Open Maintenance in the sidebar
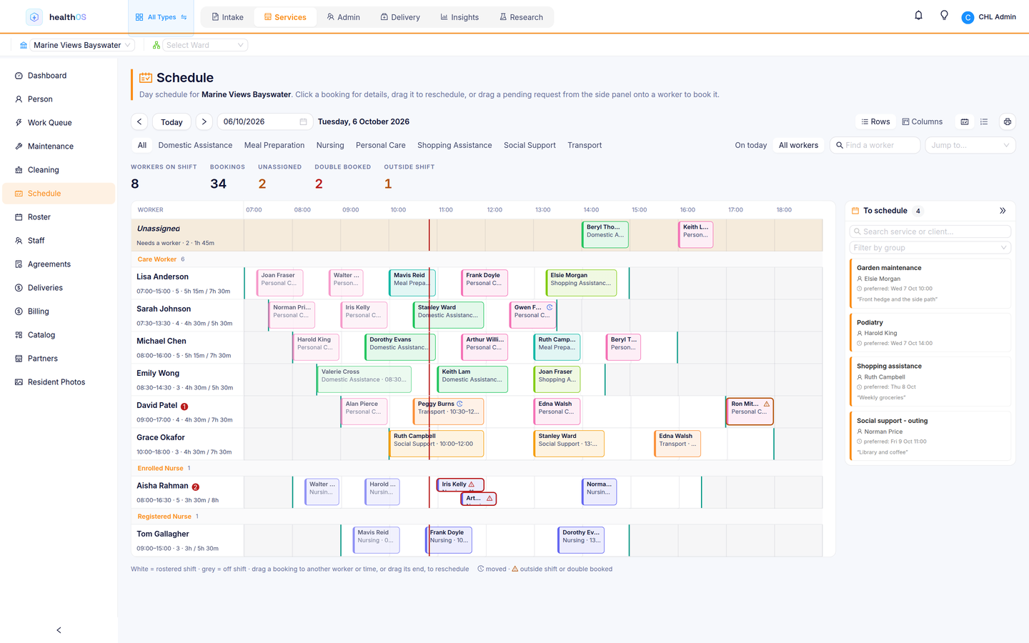Viewport: 1029px width, 643px height. tap(59, 146)
